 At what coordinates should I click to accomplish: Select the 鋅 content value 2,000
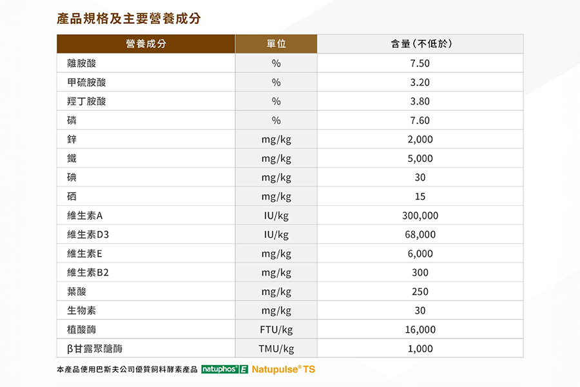[420, 139]
